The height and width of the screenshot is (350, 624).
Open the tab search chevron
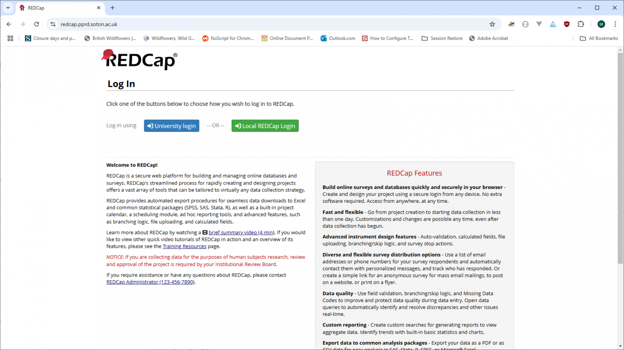(8, 8)
